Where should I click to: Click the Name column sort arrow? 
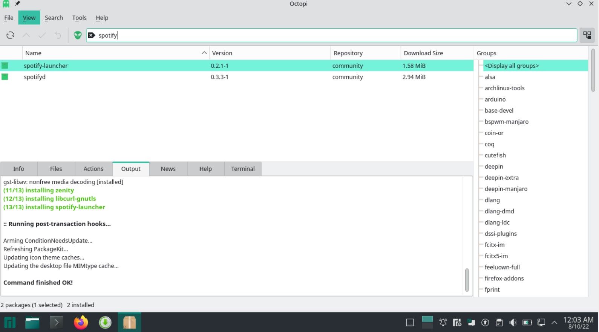click(x=204, y=53)
